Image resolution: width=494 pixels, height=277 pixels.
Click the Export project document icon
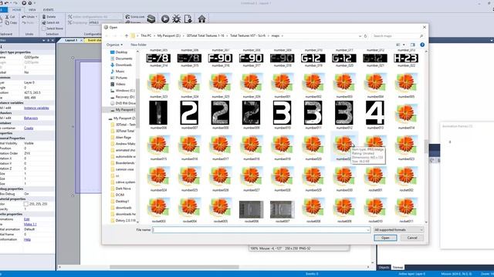(188, 18)
